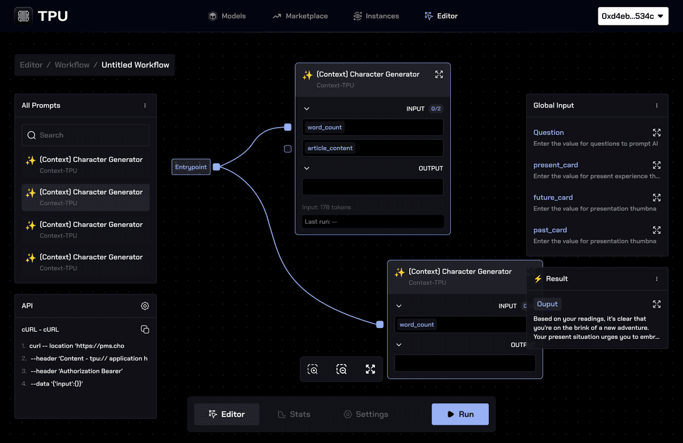Click the "--header 'Authorization Bearer'" line

coord(77,371)
